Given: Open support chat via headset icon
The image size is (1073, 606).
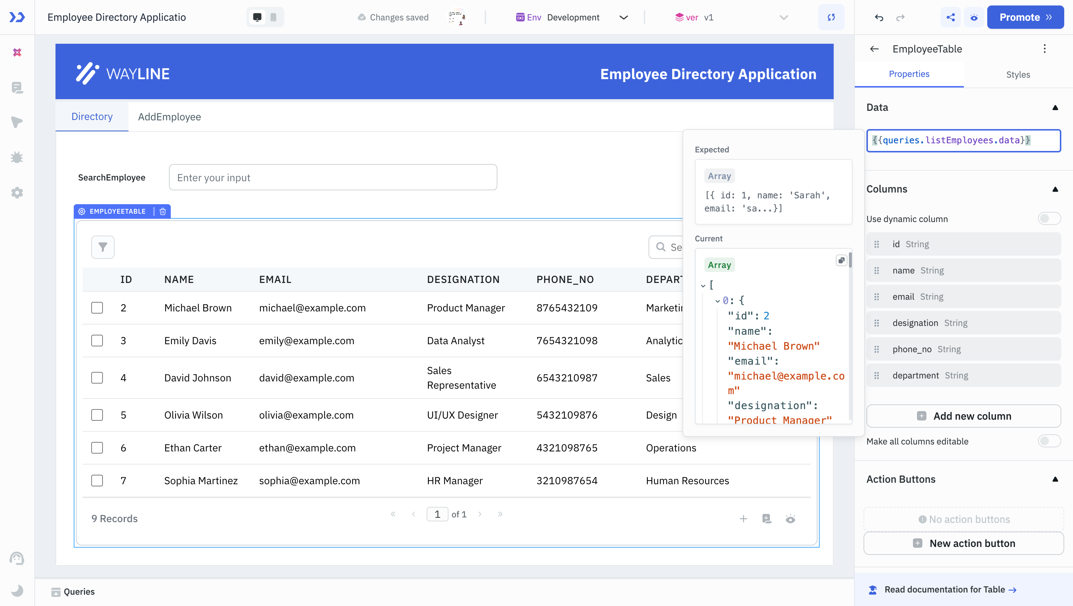Looking at the screenshot, I should click(x=17, y=559).
